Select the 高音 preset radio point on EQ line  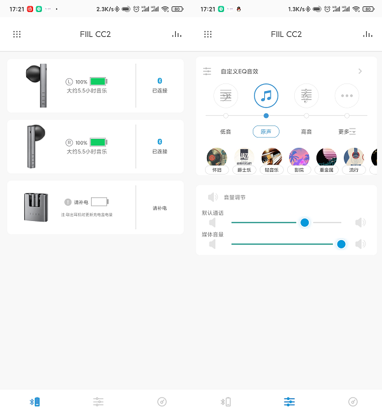point(306,116)
